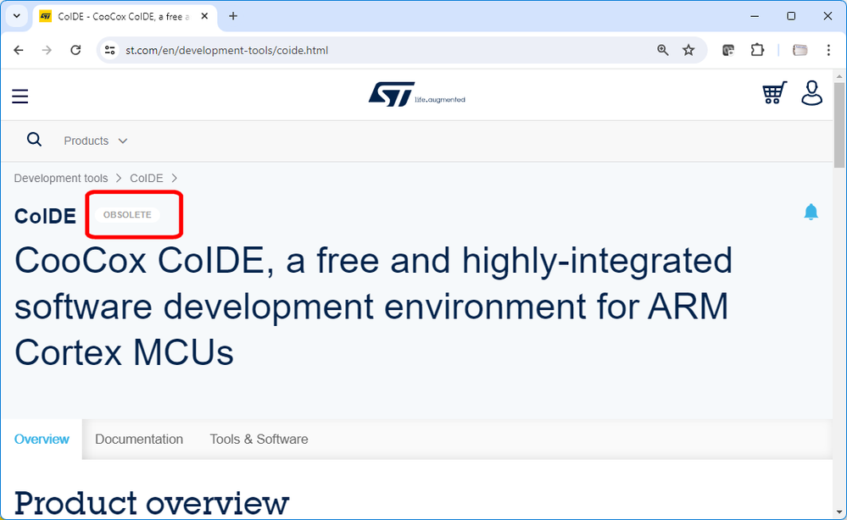This screenshot has width=847, height=520.
Task: Open the Chrome profile avatar
Action: pos(800,50)
